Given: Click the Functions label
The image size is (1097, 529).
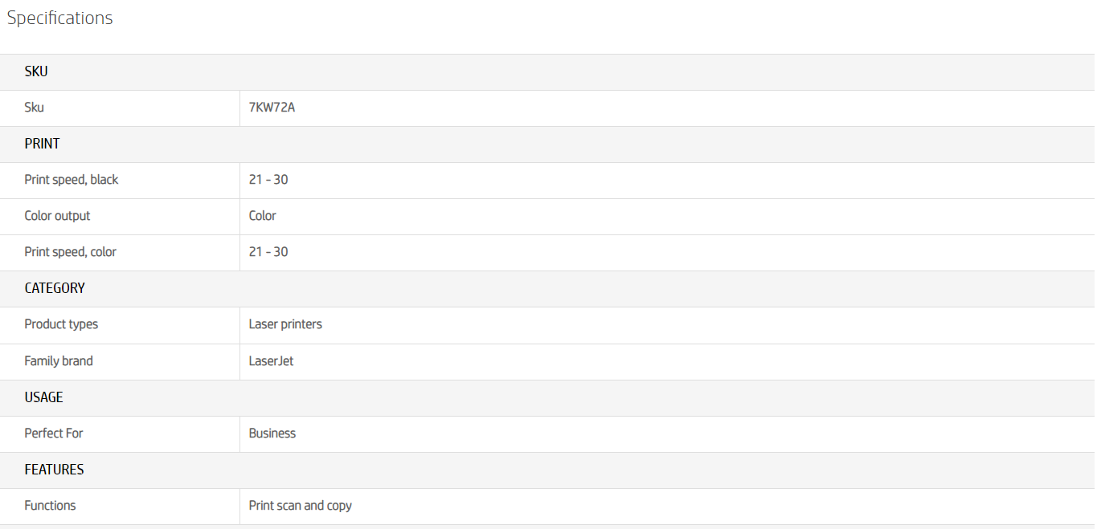Looking at the screenshot, I should 50,506.
